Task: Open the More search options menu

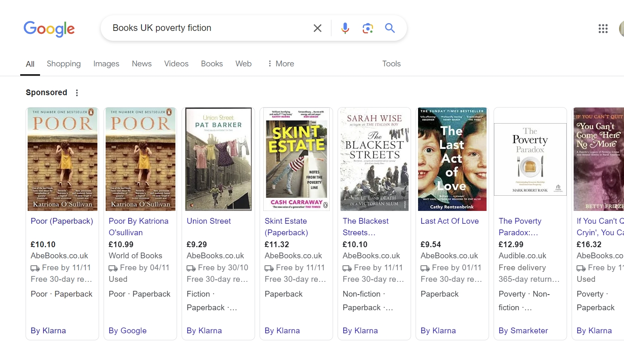Action: pos(281,64)
